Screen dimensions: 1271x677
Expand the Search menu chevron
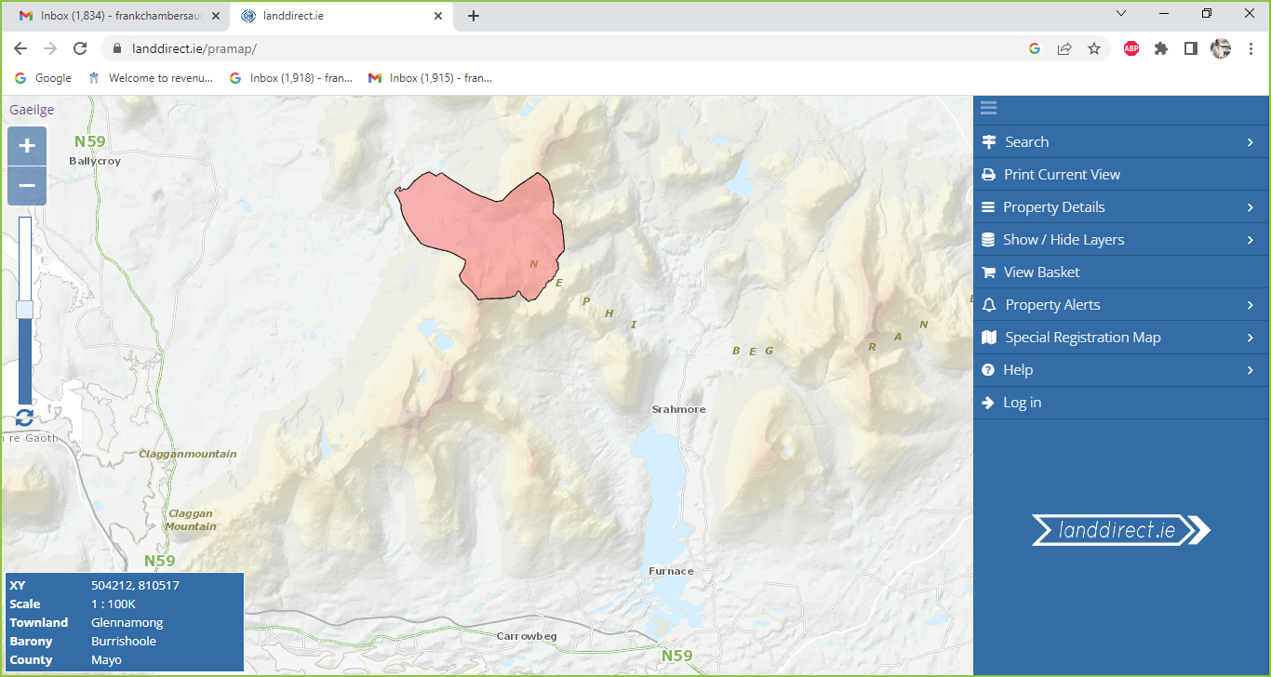tap(1251, 142)
